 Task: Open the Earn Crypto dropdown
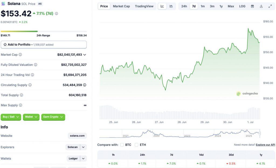53,117
